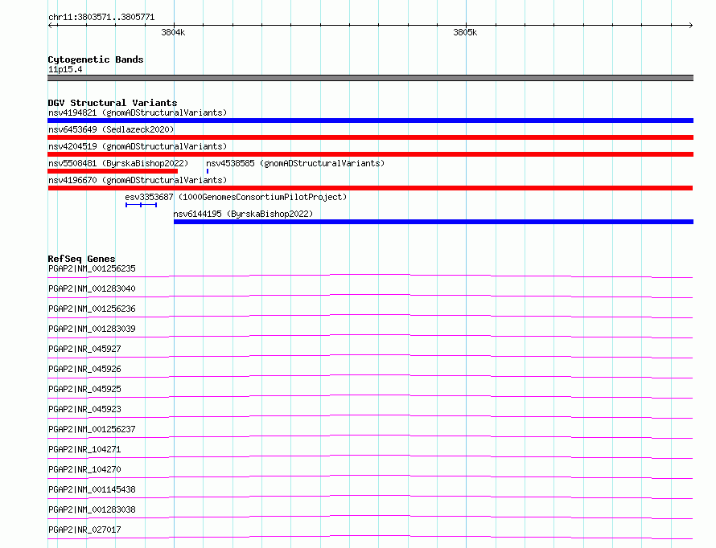Viewport: 716px width, 548px height.
Task: Open variant label nsv4538585
Action: [x=295, y=163]
